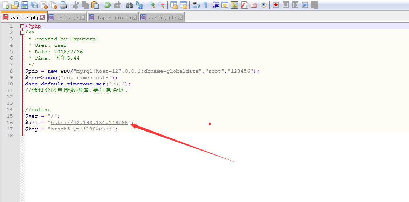
Task: Start macro recording with the red dot
Action: 276,5
